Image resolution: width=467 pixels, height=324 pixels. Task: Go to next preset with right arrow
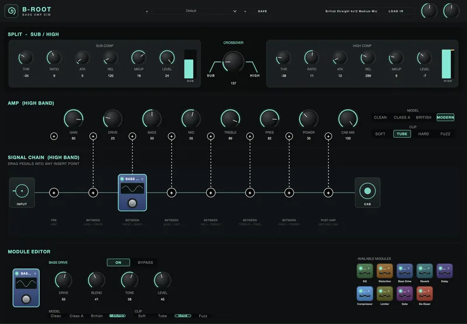point(245,11)
